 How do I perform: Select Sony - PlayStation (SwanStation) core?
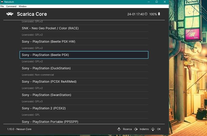coord(84,95)
